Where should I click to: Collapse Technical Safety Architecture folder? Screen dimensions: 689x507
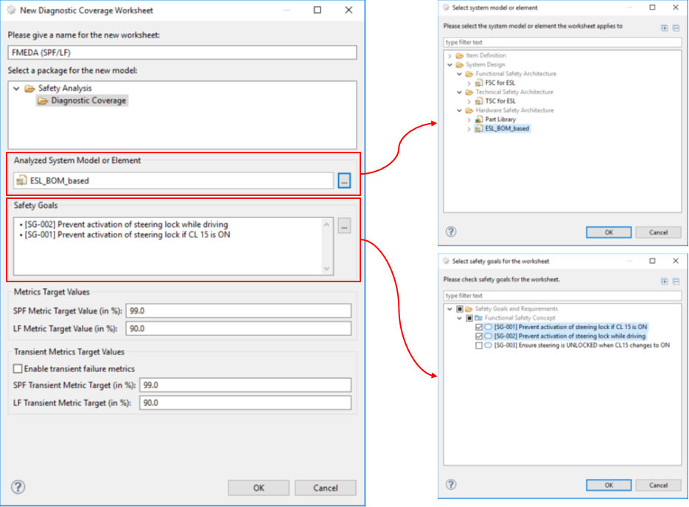click(459, 92)
